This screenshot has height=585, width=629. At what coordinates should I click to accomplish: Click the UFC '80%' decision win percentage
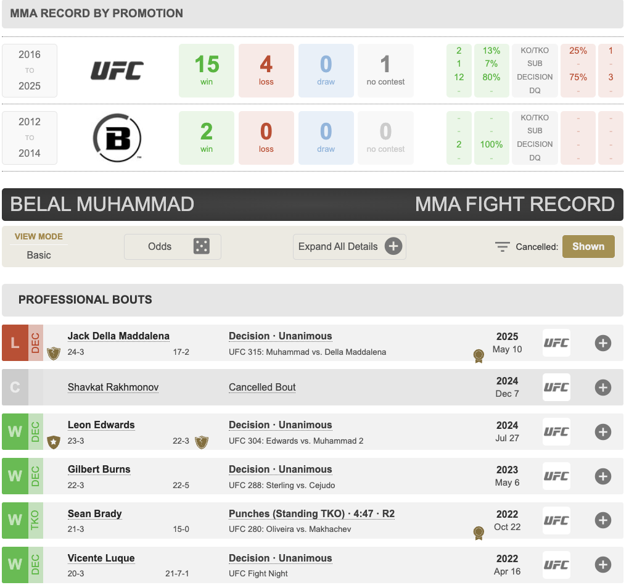tap(491, 77)
